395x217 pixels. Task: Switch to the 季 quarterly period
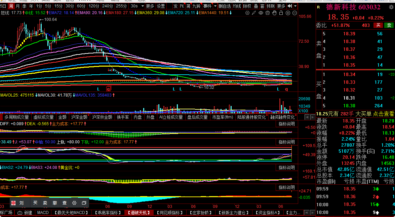pos(24,6)
